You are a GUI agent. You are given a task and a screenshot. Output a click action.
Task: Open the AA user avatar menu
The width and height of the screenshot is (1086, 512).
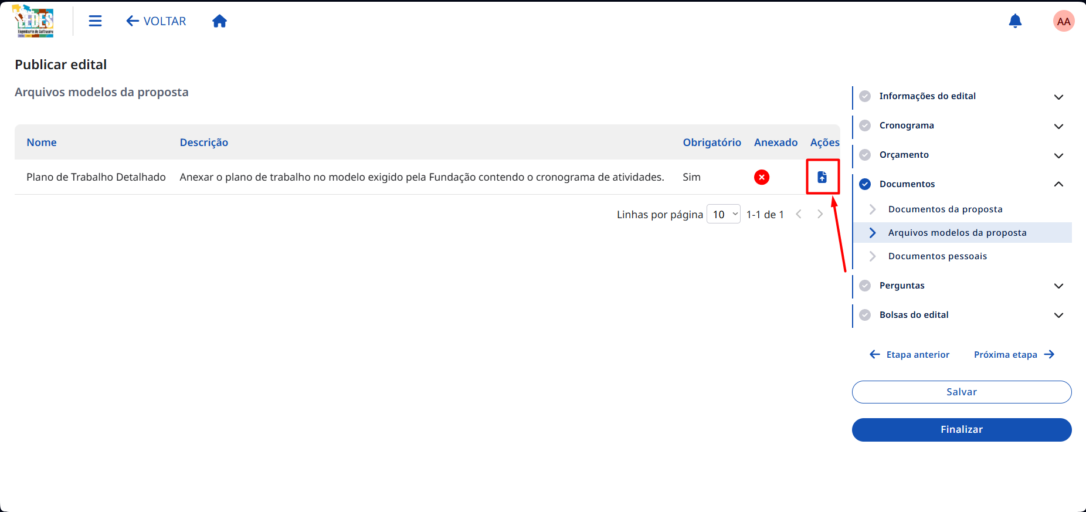click(x=1064, y=21)
